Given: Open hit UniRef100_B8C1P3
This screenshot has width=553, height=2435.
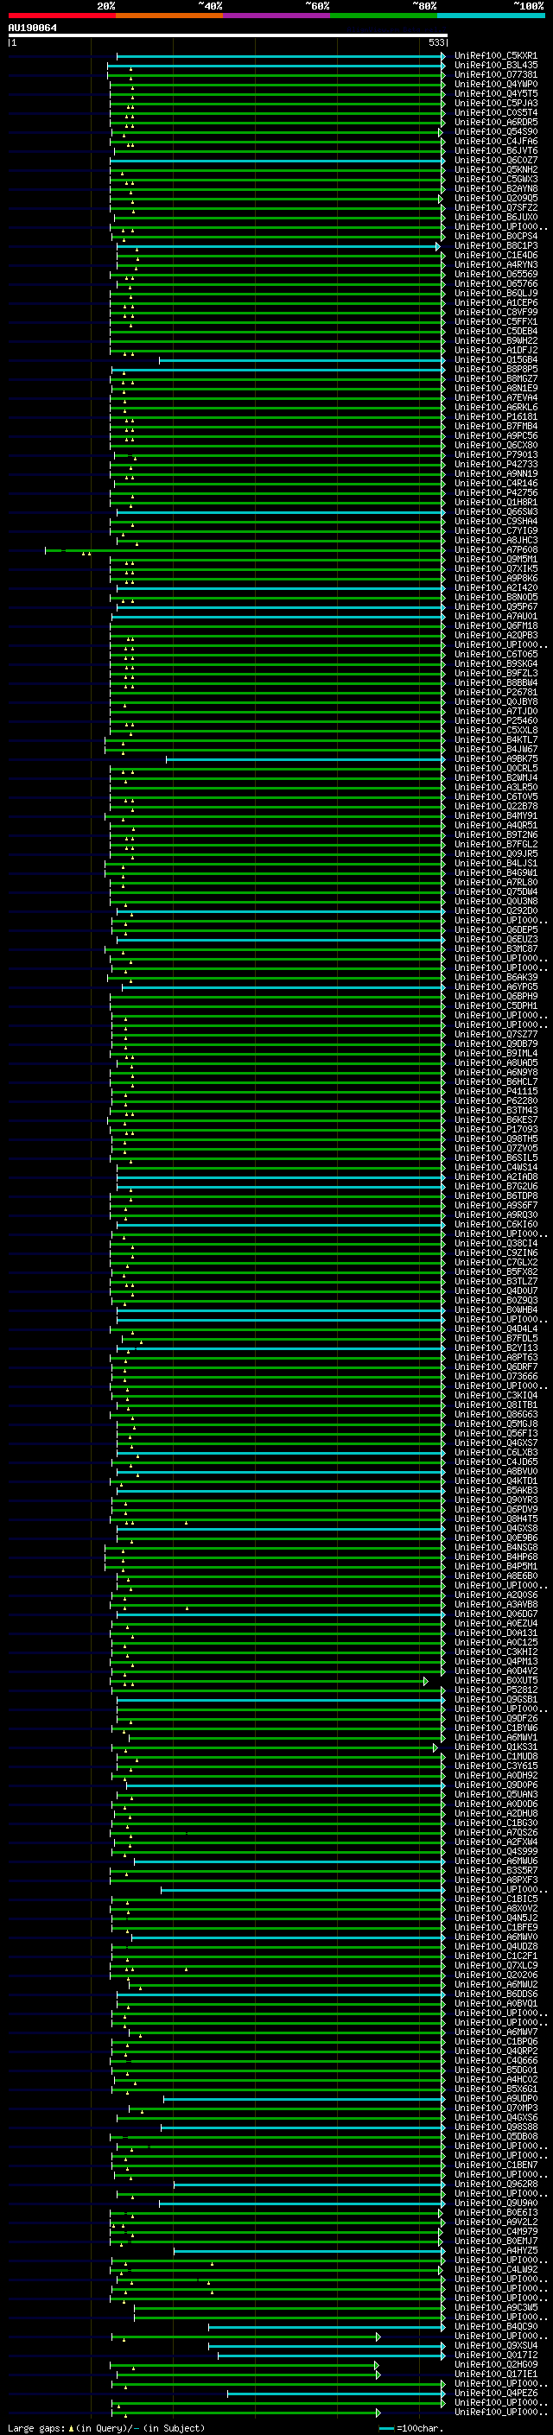Looking at the screenshot, I should (496, 246).
